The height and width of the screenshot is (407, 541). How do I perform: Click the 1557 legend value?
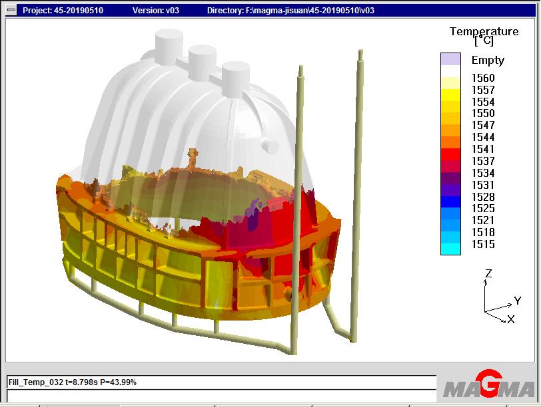pos(483,90)
